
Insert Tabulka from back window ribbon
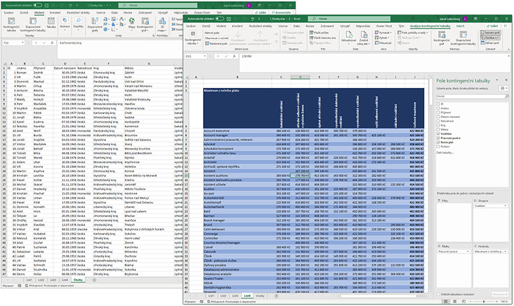tap(51, 24)
